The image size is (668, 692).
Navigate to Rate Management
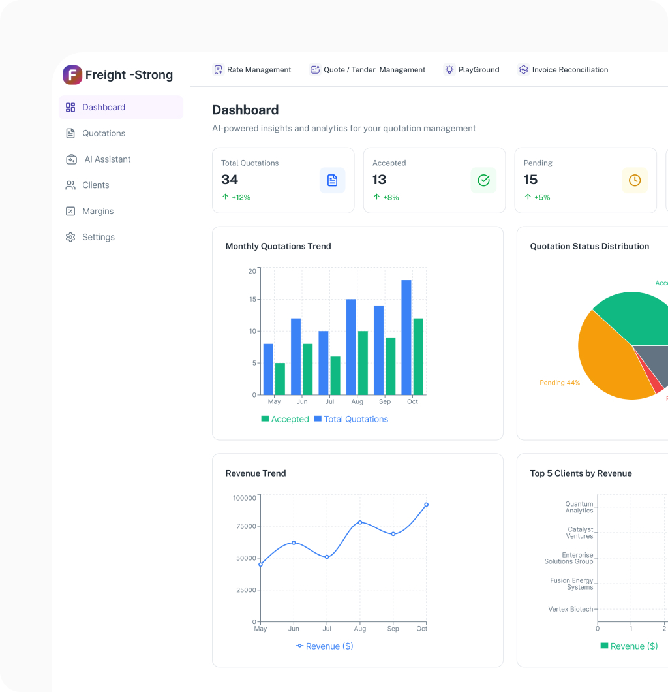[x=252, y=69]
